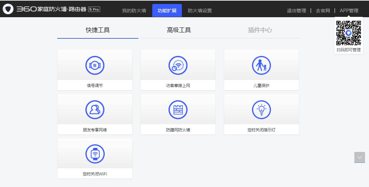This screenshot has height=187, width=369.
Task: Click the 防蹭网防火墙 label
Action: pos(178,130)
